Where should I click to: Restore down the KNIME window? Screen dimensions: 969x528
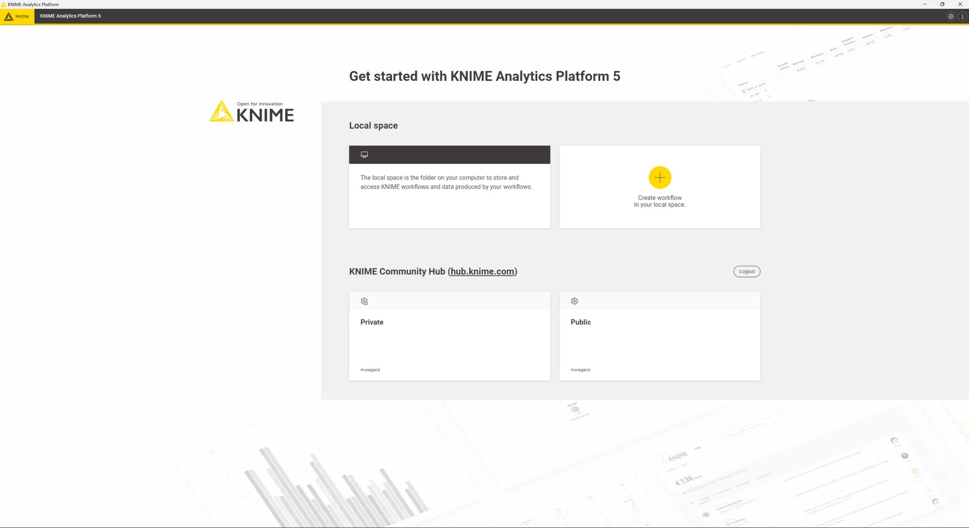[942, 4]
